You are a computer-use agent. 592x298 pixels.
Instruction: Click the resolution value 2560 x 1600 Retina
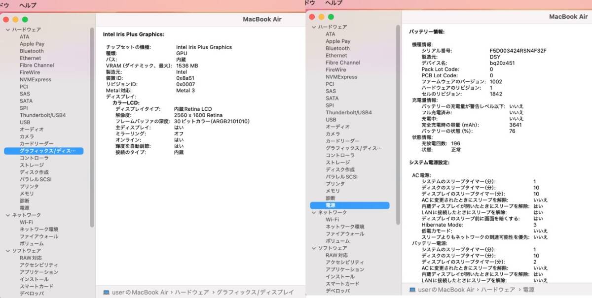[x=198, y=115]
